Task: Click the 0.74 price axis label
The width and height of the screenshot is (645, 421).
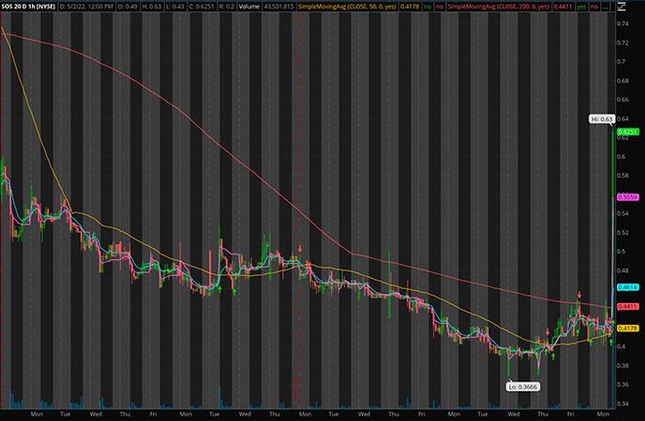Action: [x=622, y=23]
